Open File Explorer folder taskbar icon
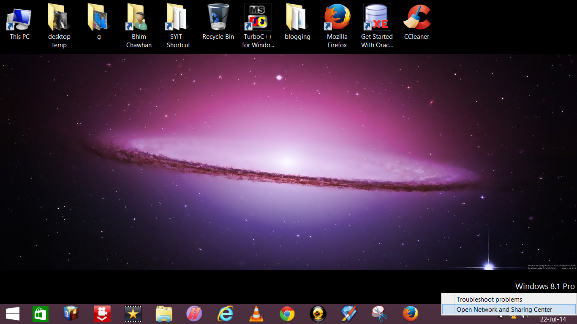Viewport: 577px width, 324px height. tap(164, 314)
